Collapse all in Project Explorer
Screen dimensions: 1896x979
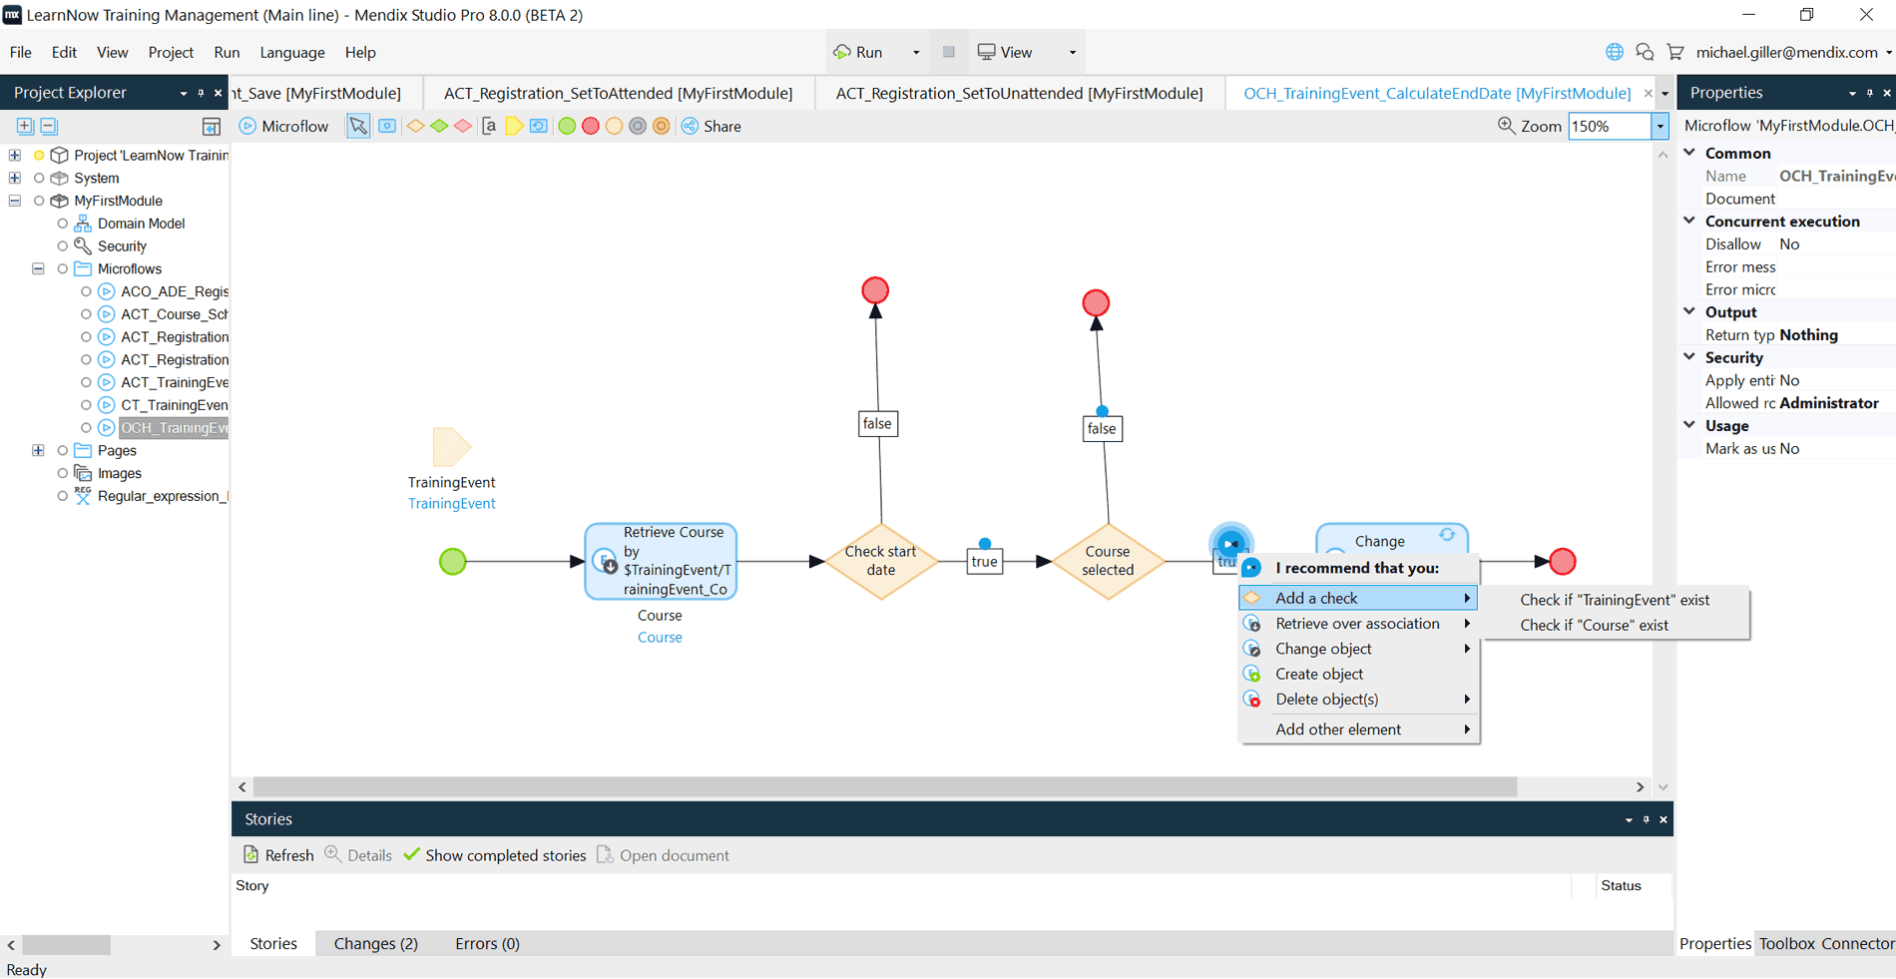(x=49, y=126)
